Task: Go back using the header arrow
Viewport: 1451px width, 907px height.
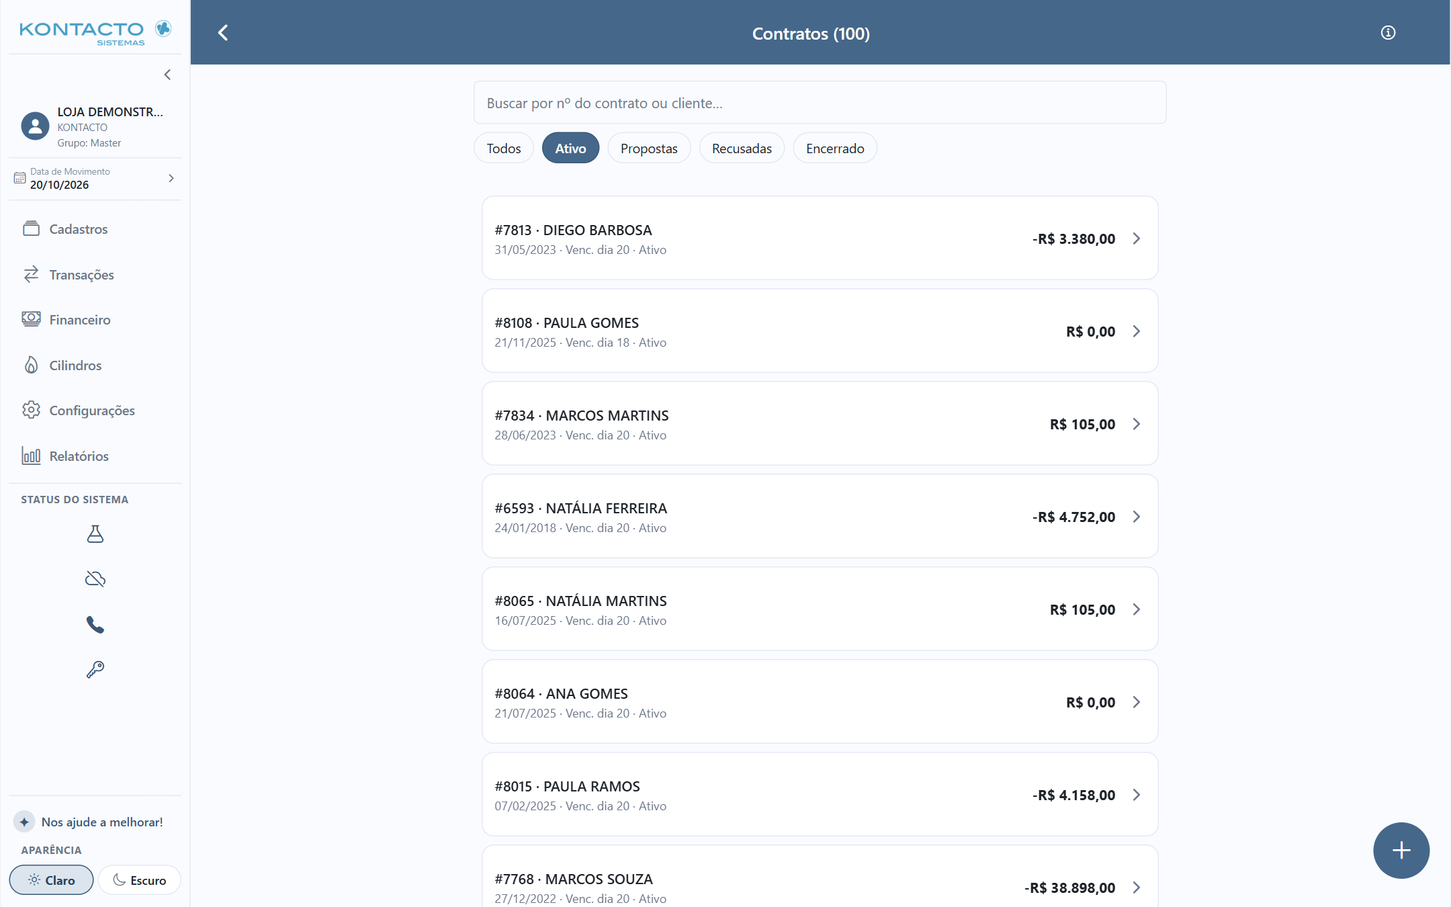Action: click(x=223, y=32)
